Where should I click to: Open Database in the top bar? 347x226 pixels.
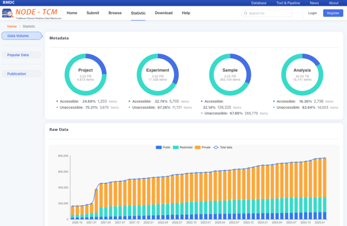[x=259, y=3]
